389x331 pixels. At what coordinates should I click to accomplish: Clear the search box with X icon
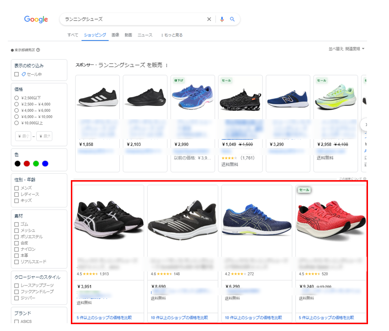tap(209, 19)
